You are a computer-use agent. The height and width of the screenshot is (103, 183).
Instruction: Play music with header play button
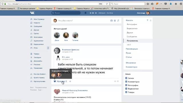[93, 13]
